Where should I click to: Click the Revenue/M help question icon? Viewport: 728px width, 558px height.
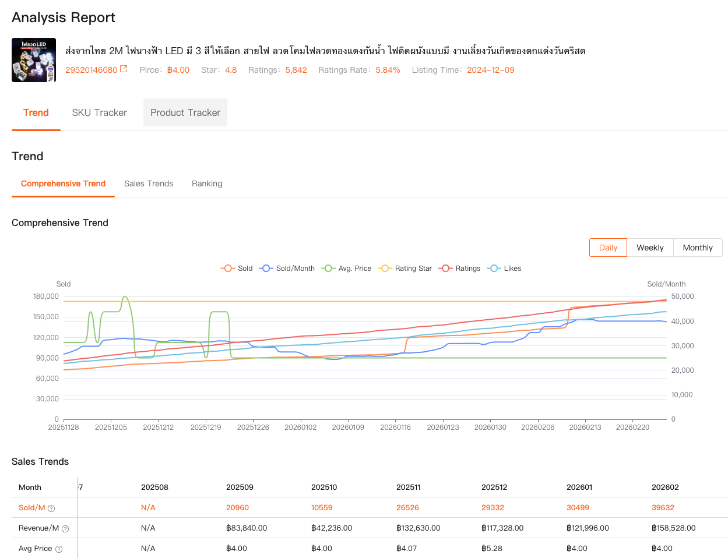[65, 529]
